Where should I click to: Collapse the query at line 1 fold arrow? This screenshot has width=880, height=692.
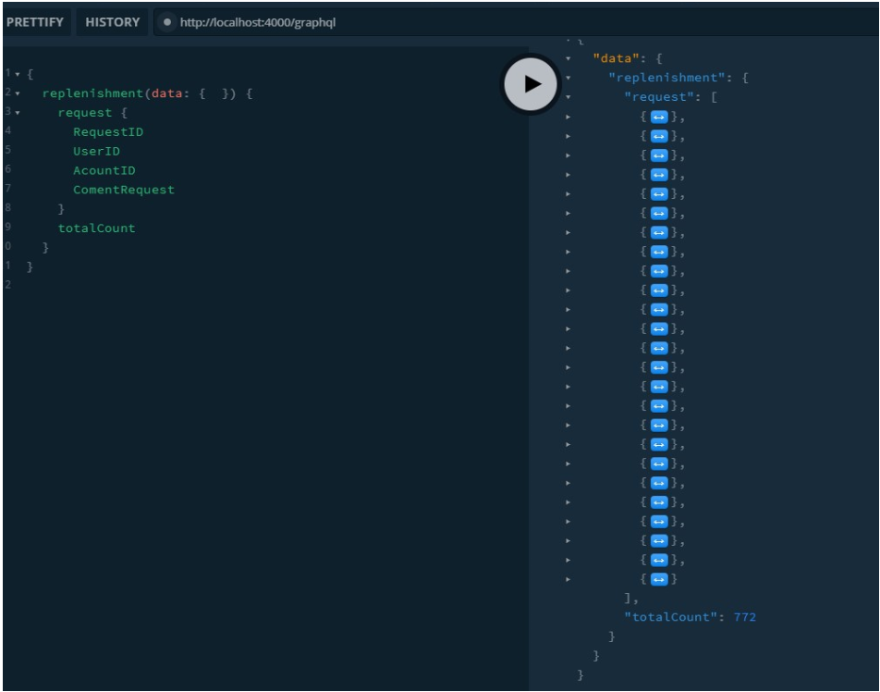[x=18, y=74]
